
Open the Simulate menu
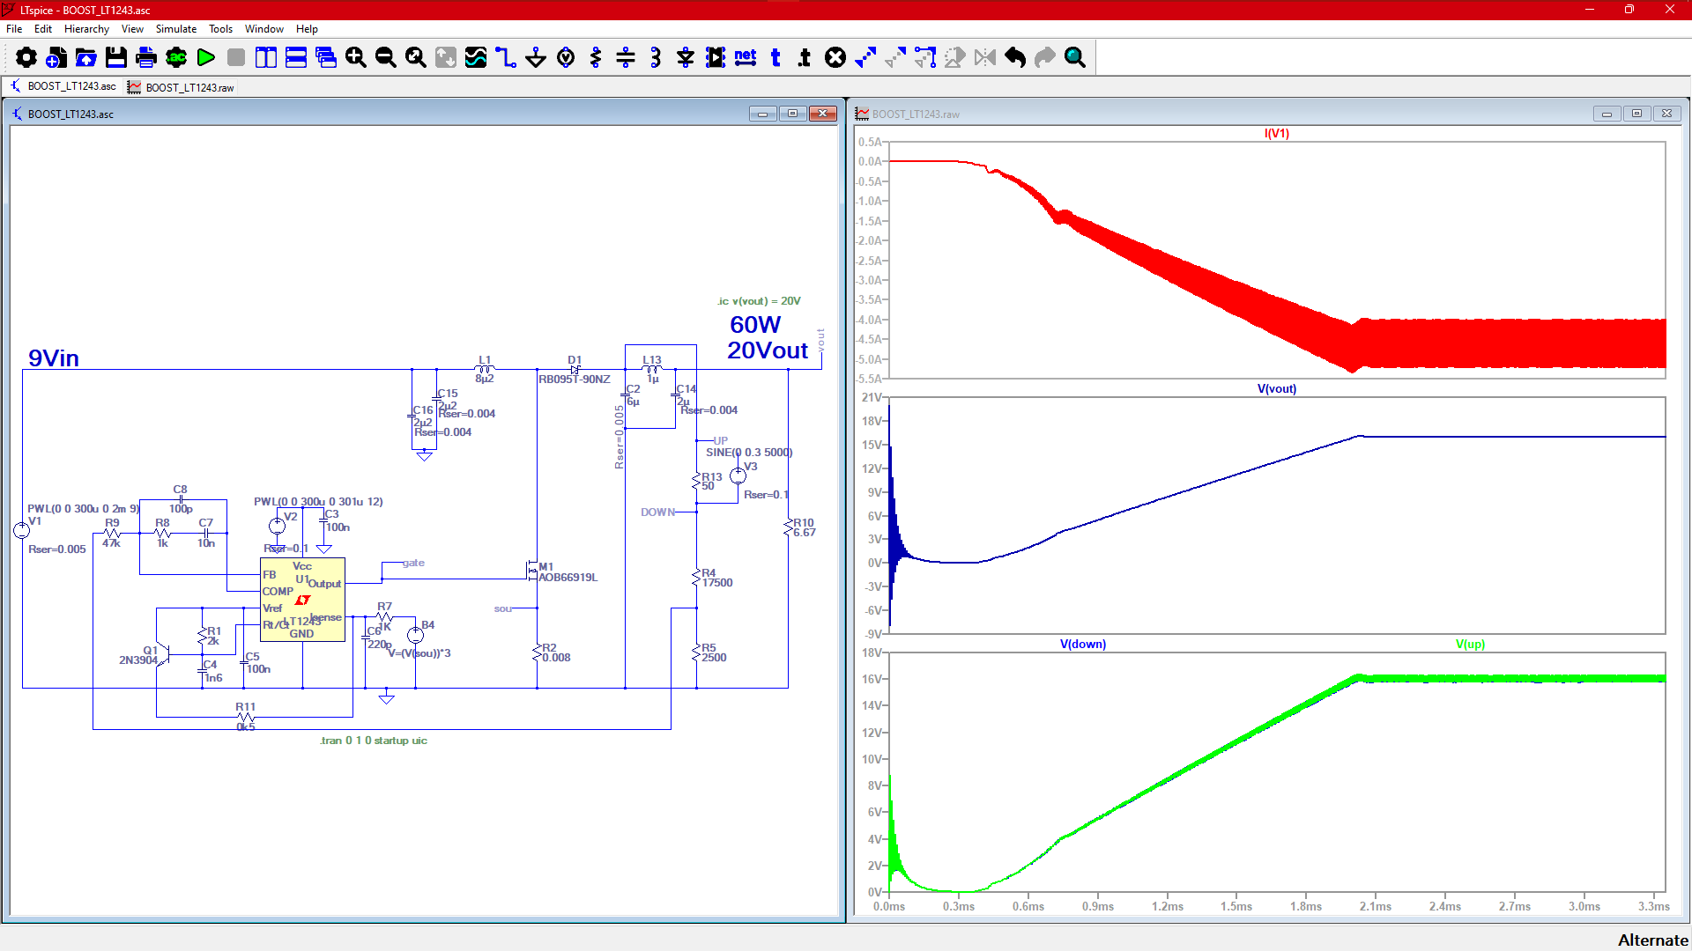(176, 29)
